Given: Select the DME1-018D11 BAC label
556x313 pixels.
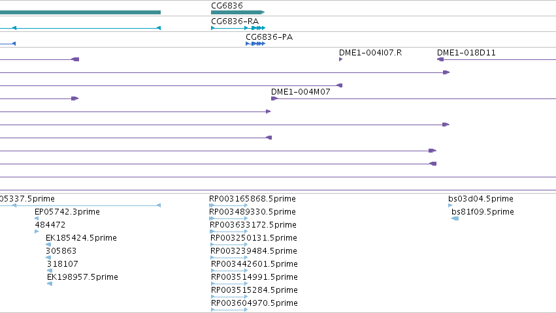Looking at the screenshot, I should coord(466,53).
